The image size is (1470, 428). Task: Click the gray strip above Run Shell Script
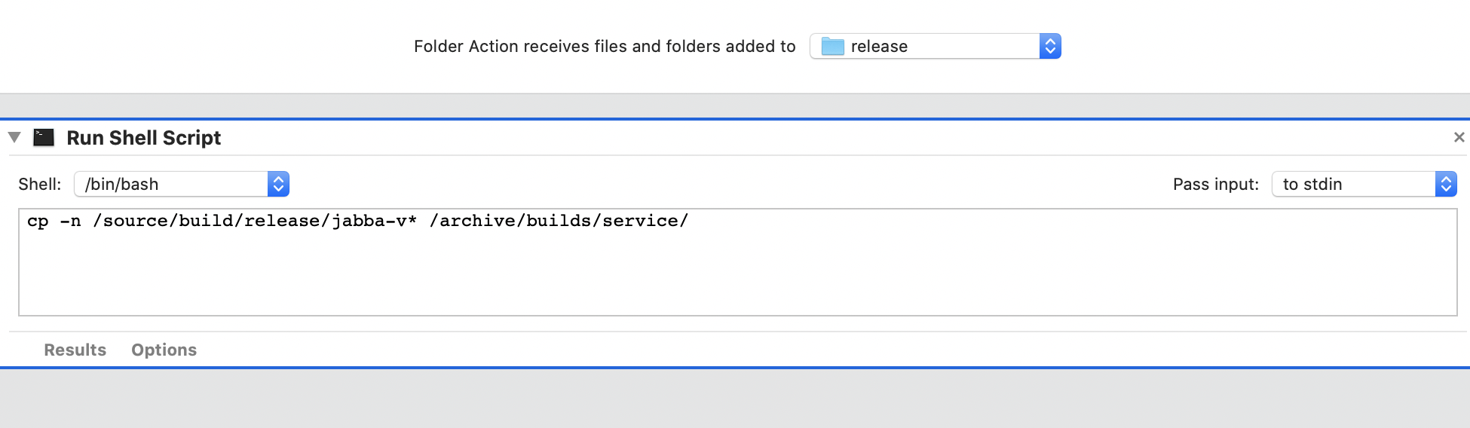tap(735, 105)
